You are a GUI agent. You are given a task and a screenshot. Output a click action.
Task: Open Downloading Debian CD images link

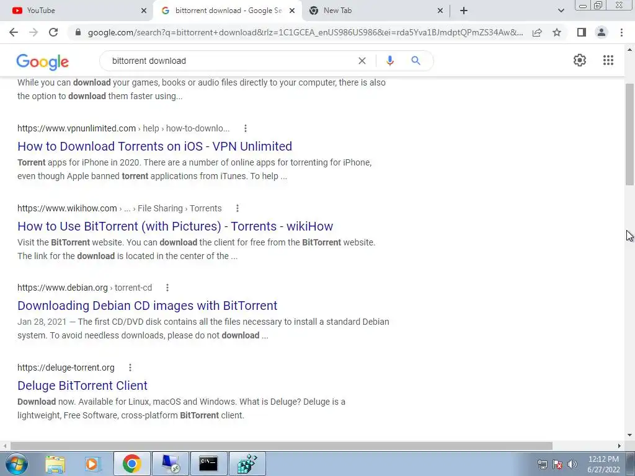tap(148, 305)
